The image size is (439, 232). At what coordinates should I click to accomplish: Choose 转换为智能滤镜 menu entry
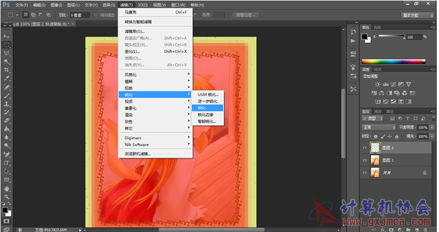(156, 22)
